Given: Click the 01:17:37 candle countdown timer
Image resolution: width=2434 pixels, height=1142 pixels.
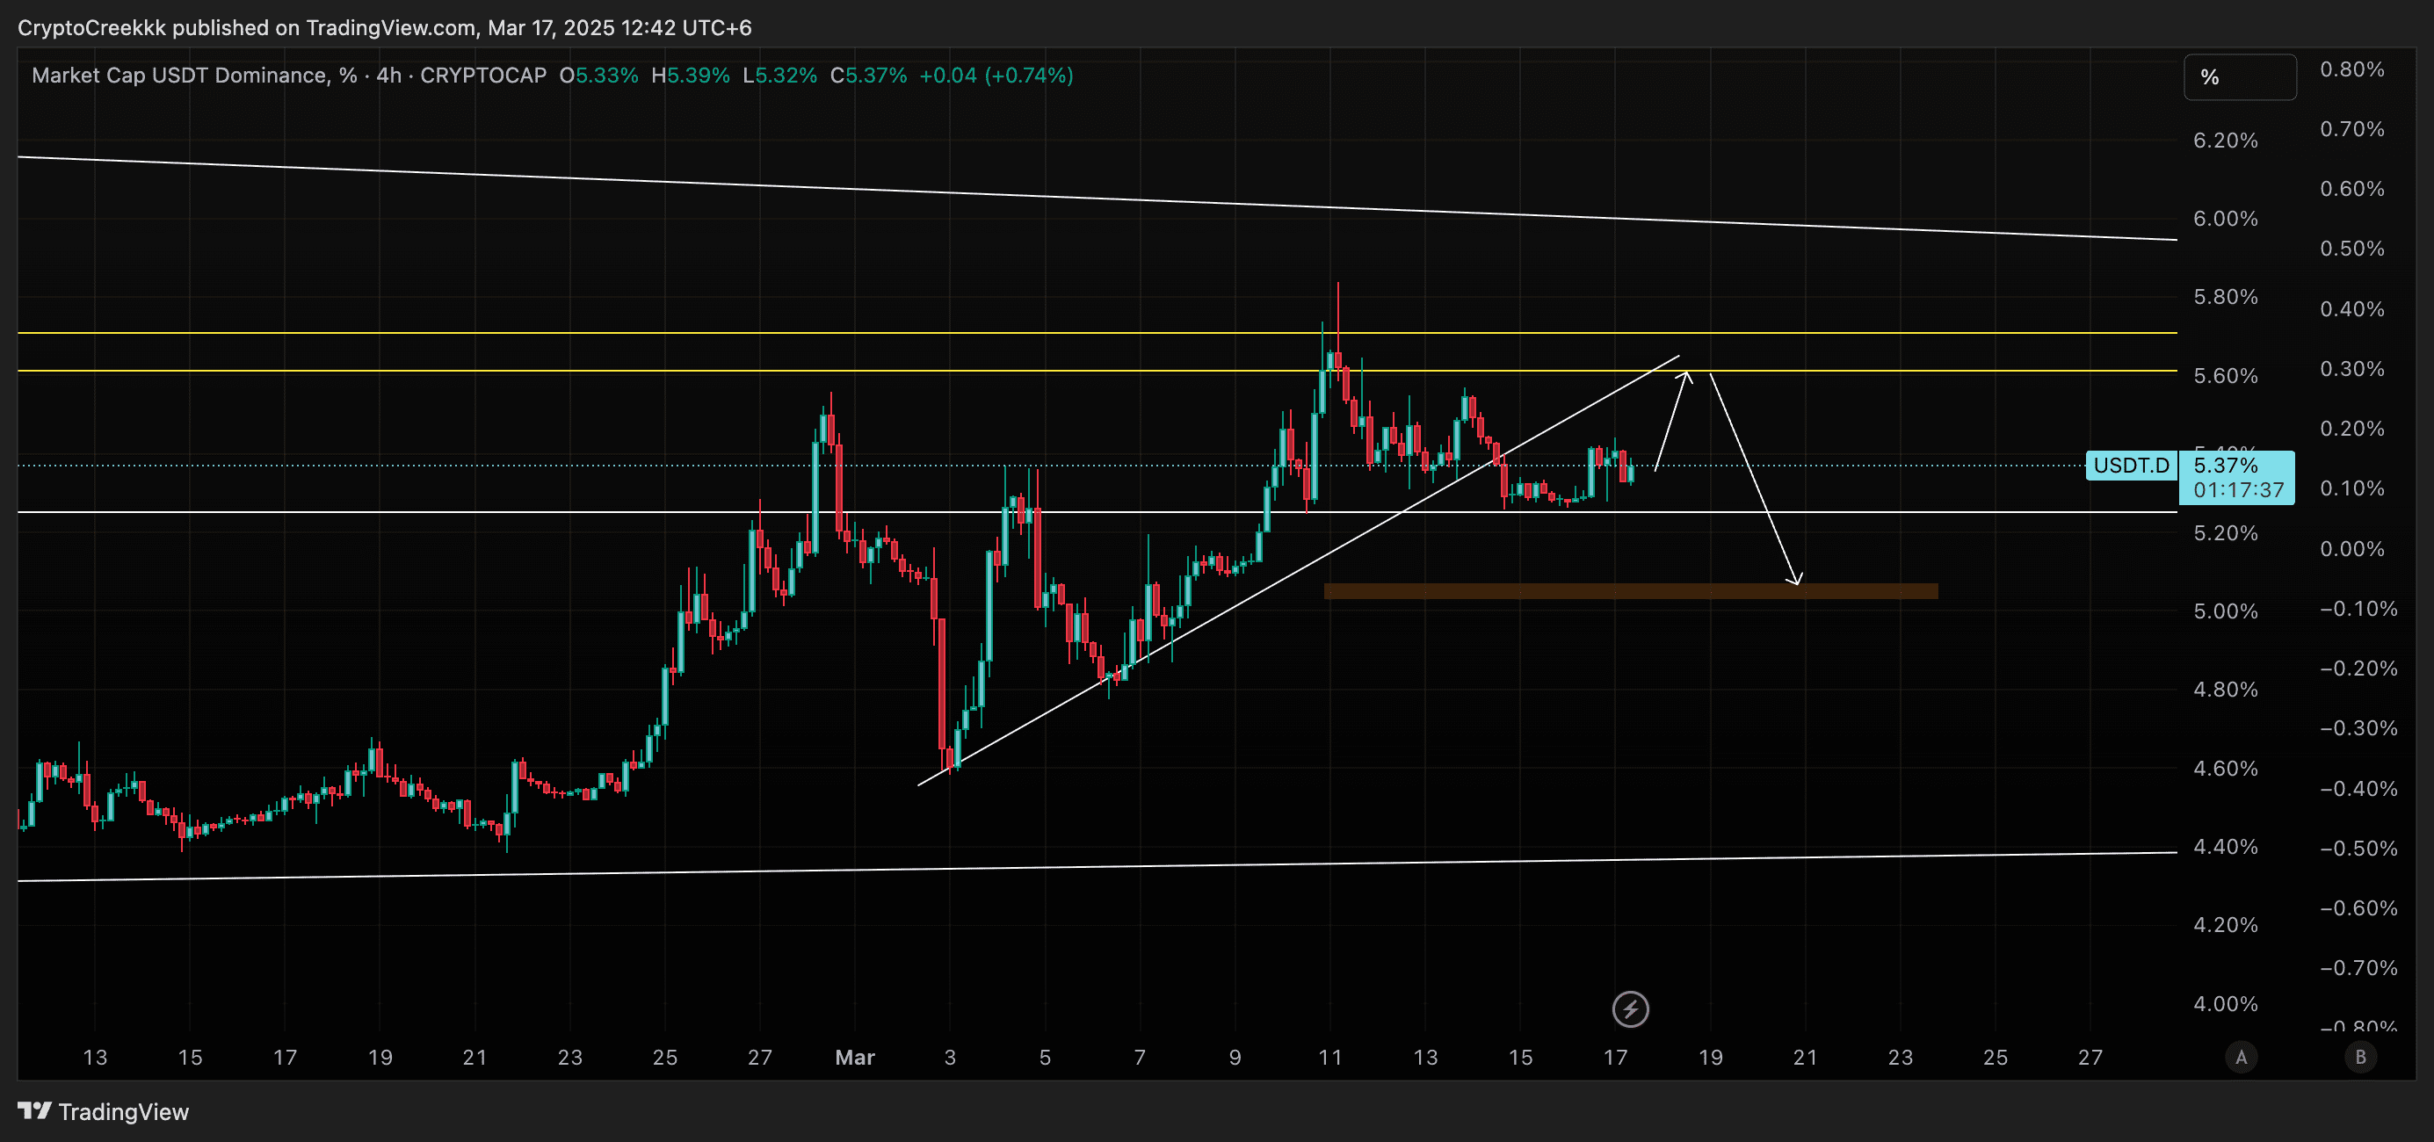Looking at the screenshot, I should 2238,490.
